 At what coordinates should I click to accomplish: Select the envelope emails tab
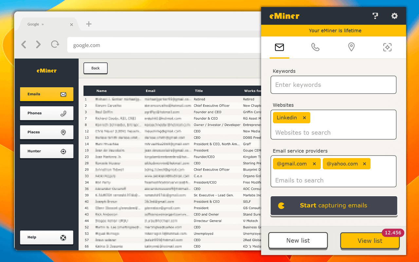click(279, 47)
